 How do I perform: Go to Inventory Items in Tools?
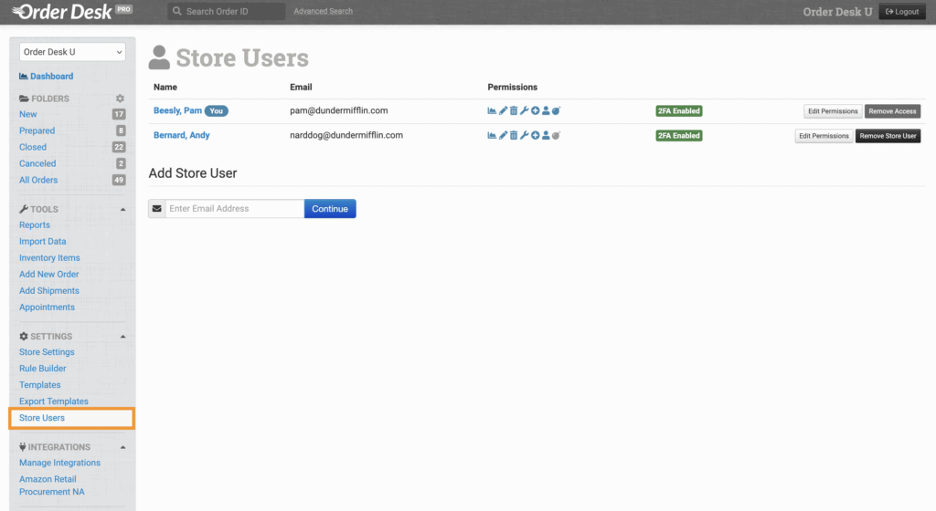(49, 258)
